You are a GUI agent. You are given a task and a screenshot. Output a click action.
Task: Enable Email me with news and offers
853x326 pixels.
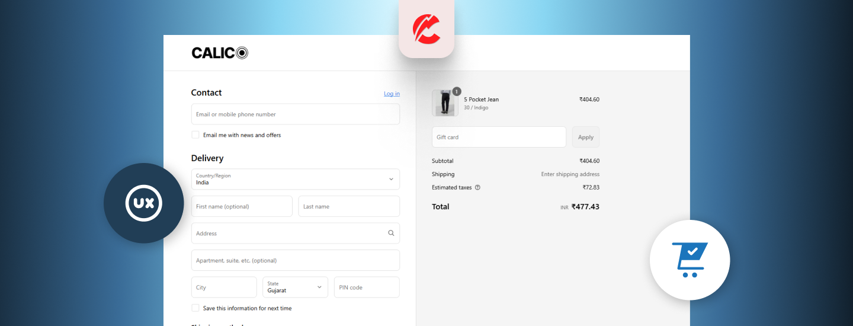coord(195,135)
